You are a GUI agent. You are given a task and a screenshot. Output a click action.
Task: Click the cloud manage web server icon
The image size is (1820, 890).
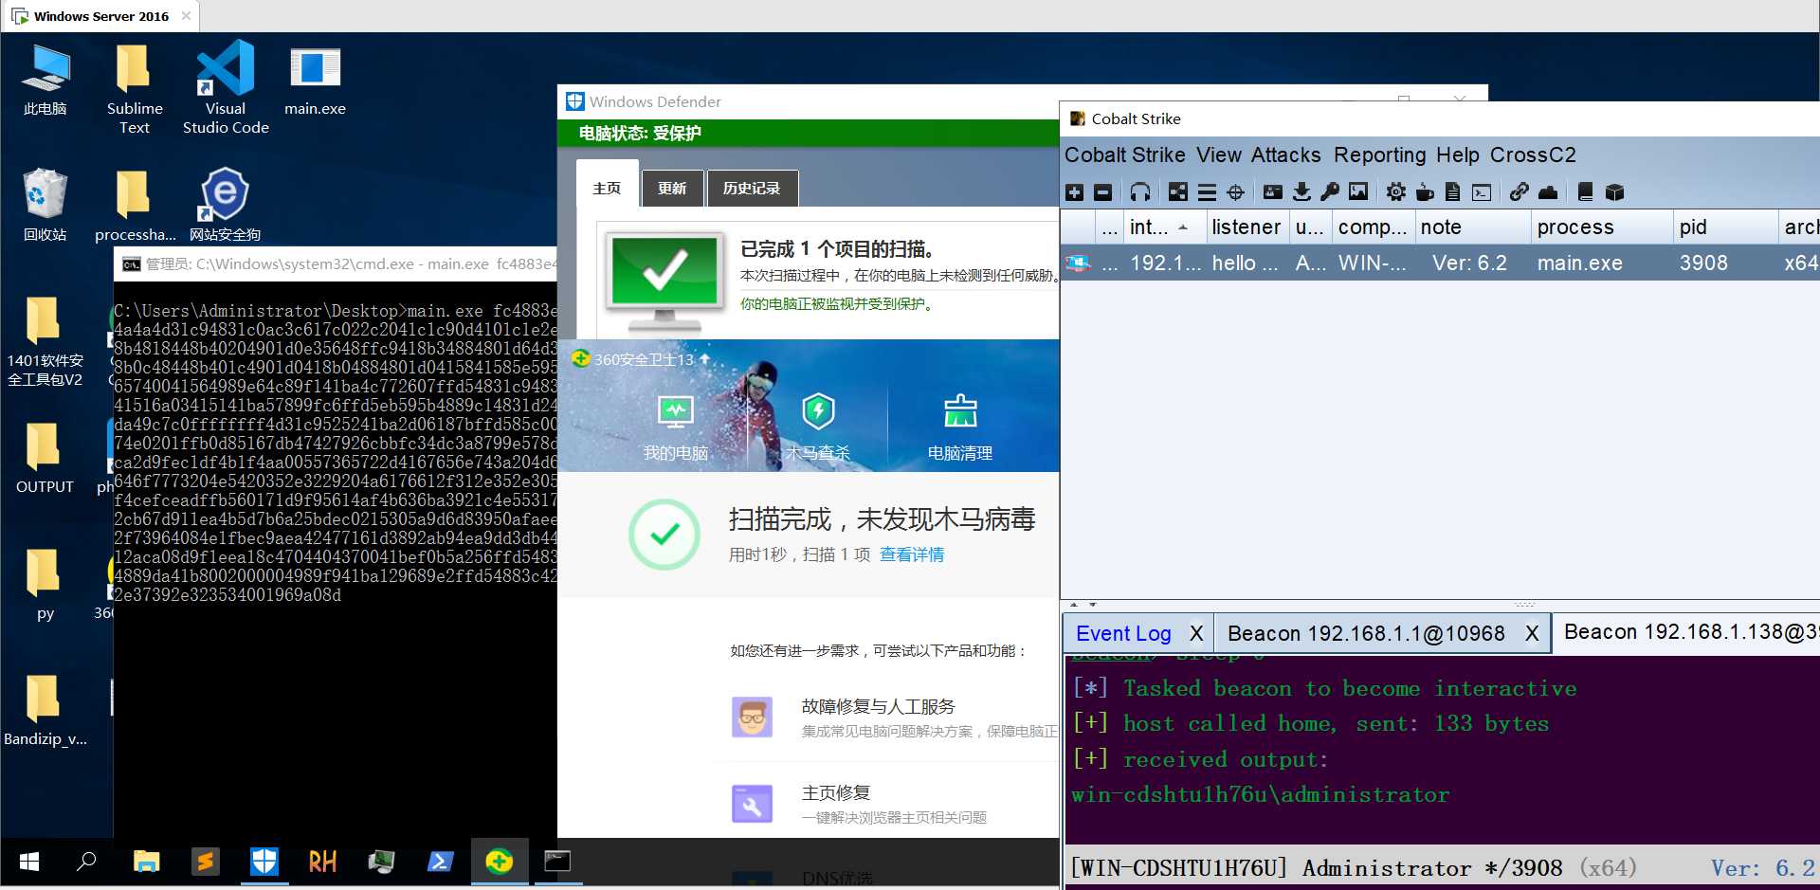(1548, 192)
